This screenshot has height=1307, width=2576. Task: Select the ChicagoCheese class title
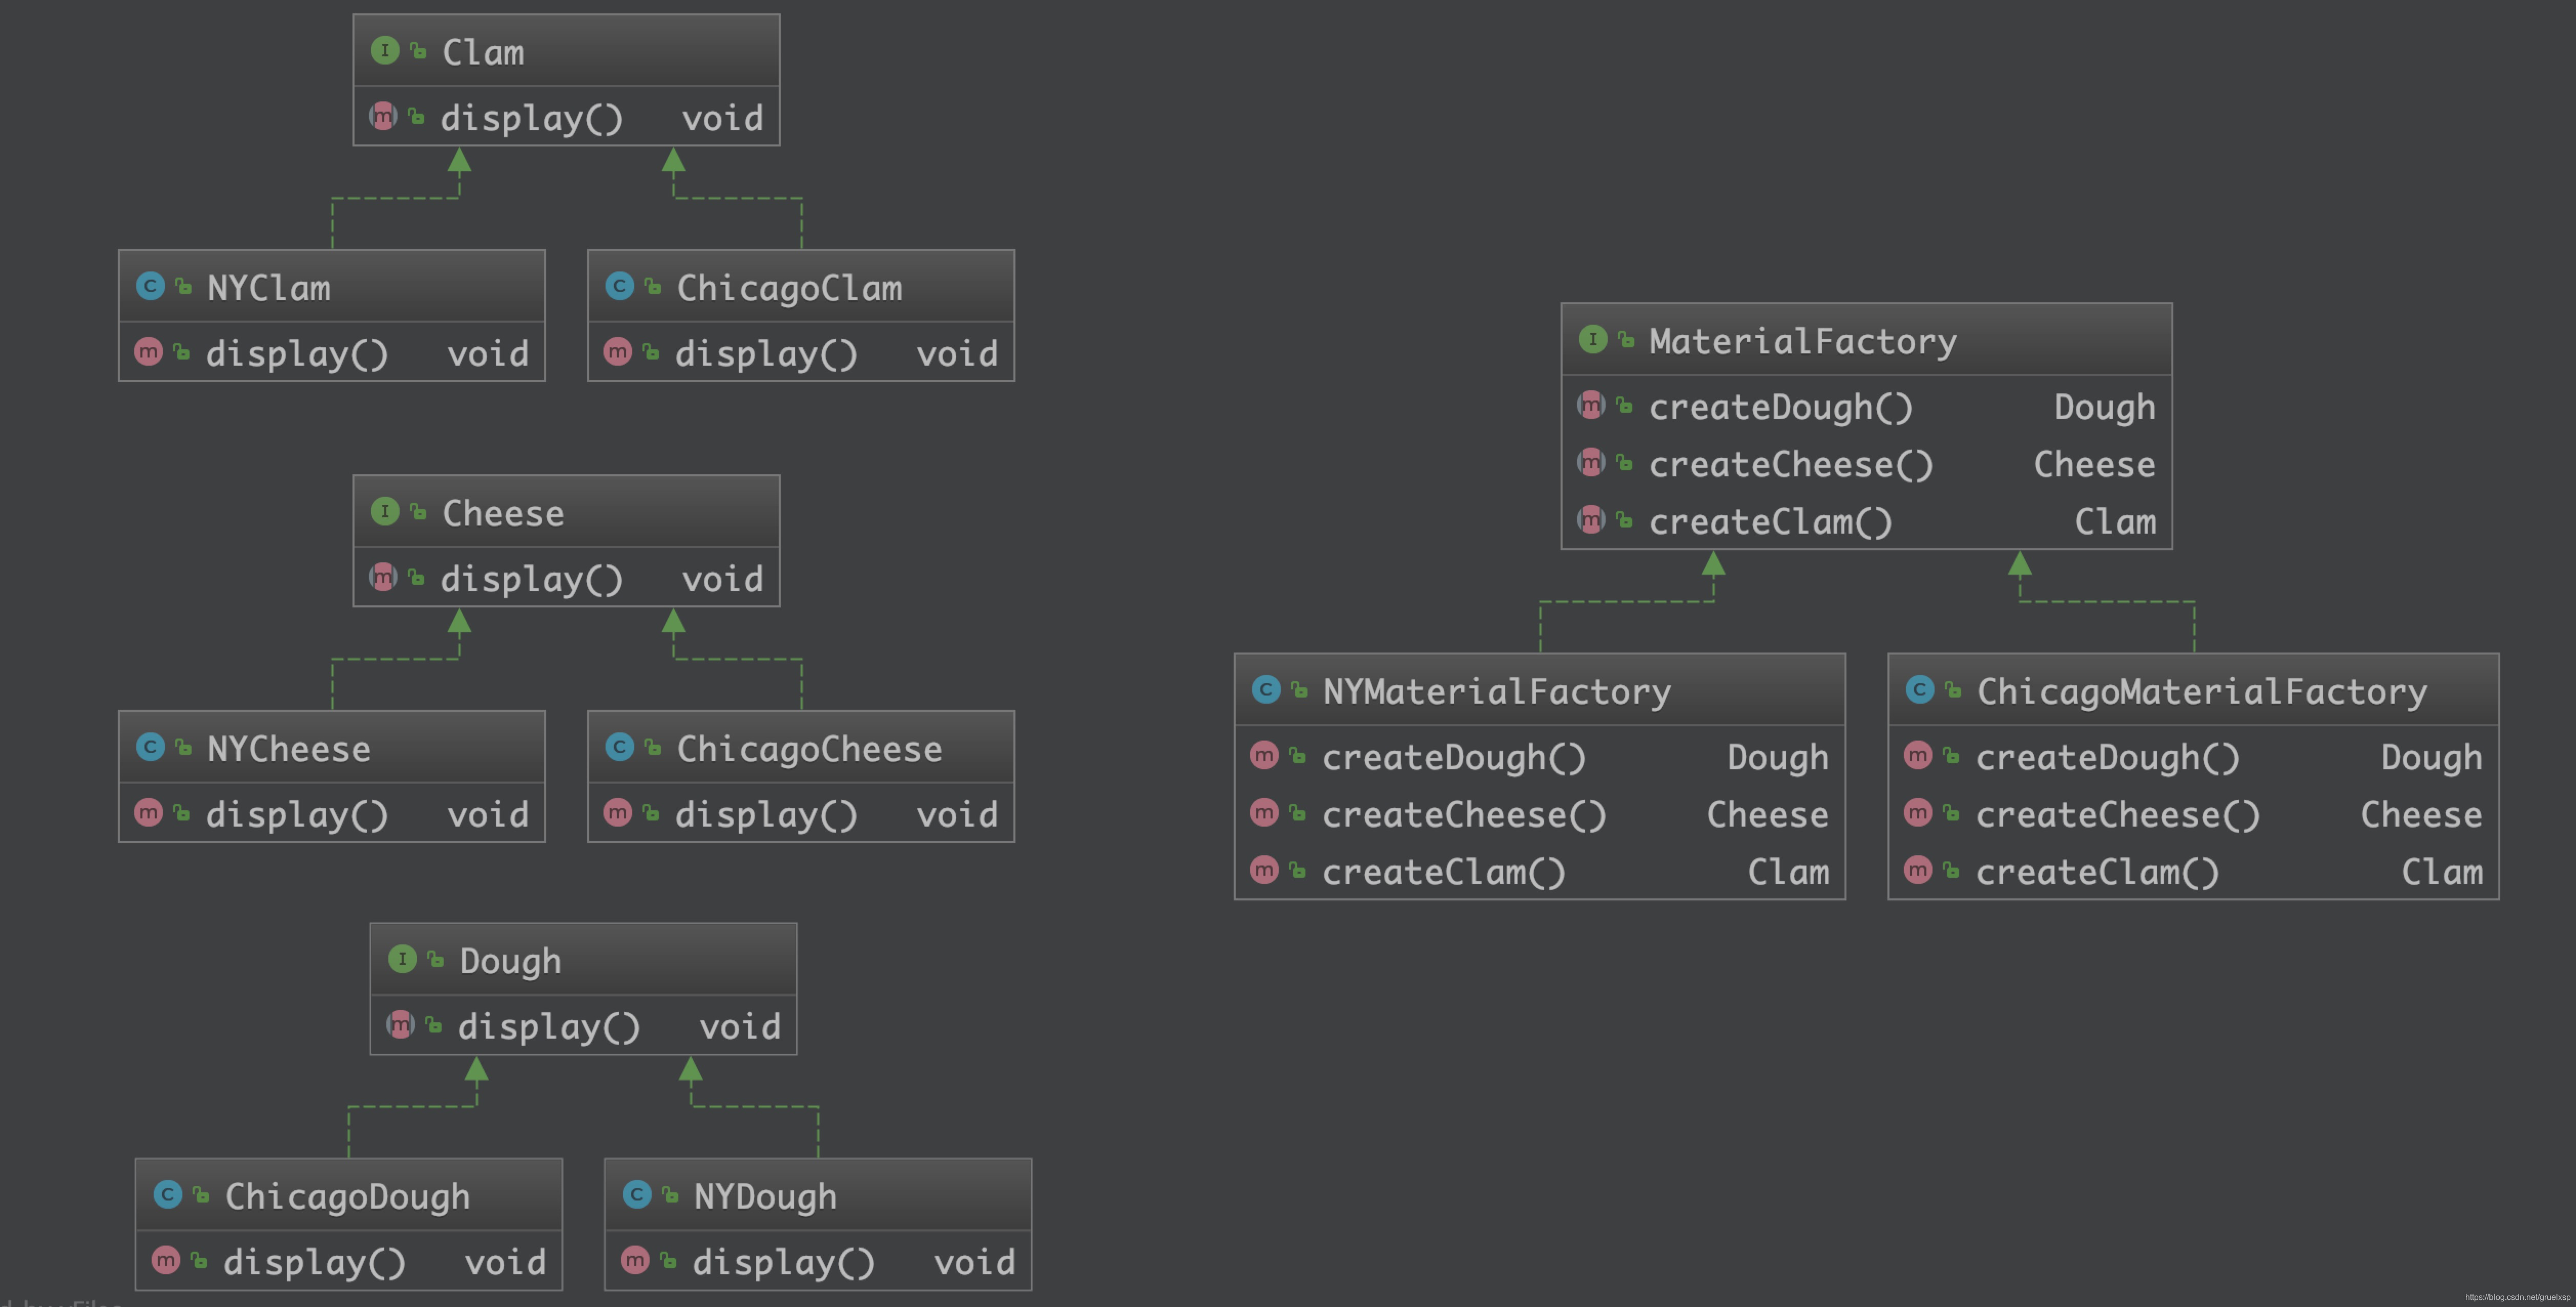[809, 749]
